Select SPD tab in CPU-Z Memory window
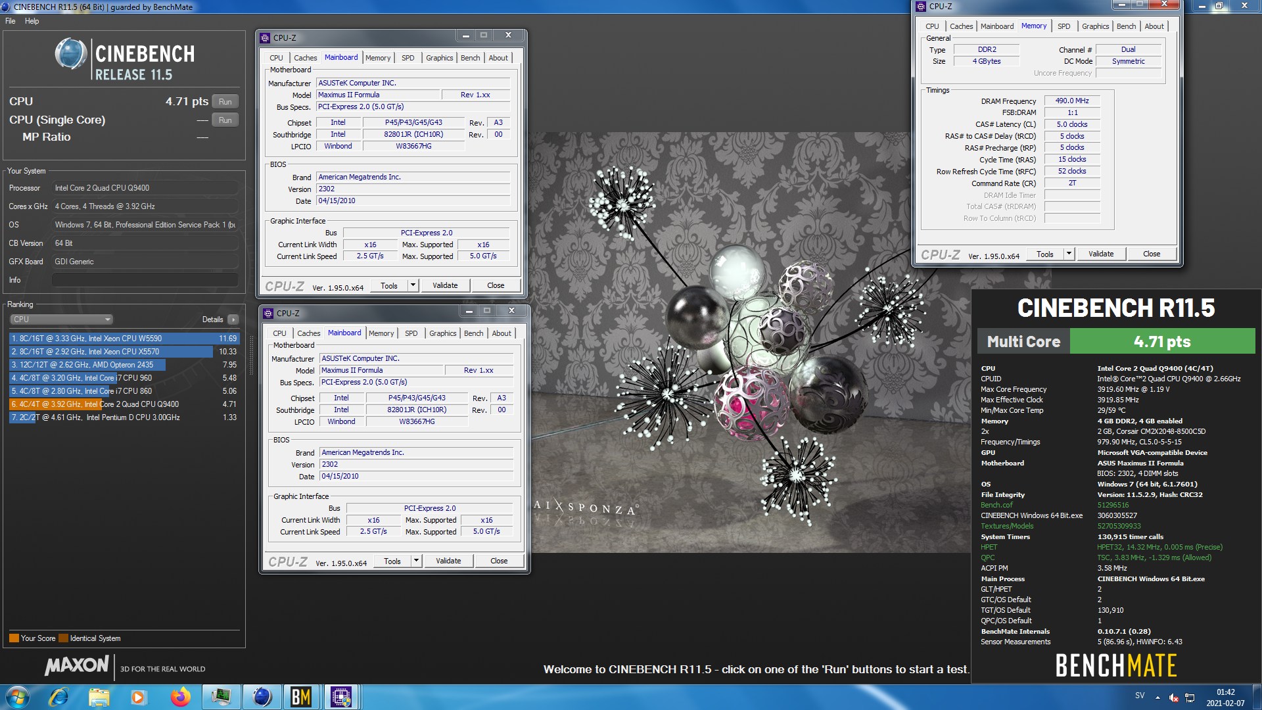The image size is (1262, 710). (x=1064, y=26)
